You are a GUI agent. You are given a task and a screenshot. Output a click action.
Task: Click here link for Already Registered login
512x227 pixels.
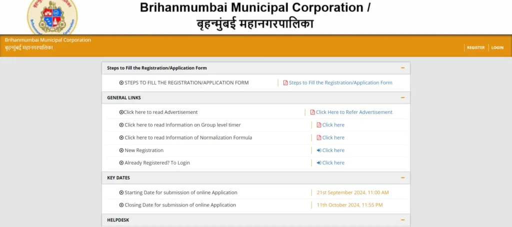point(333,163)
